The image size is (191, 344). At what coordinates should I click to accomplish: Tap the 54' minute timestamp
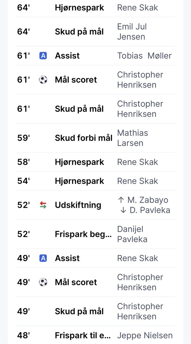[23, 181]
